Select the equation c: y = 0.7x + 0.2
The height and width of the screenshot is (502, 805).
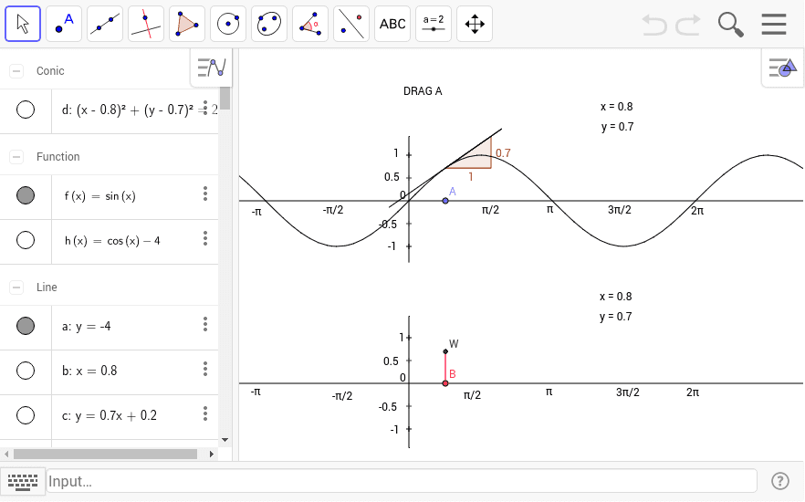click(x=110, y=415)
